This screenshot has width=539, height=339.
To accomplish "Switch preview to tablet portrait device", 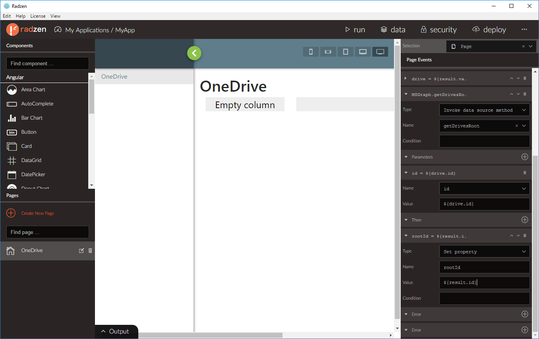I will [x=346, y=52].
